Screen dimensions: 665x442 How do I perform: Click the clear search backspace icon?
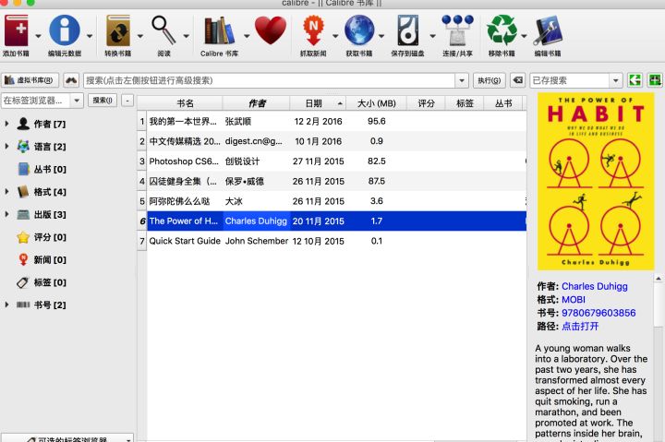[x=517, y=80]
